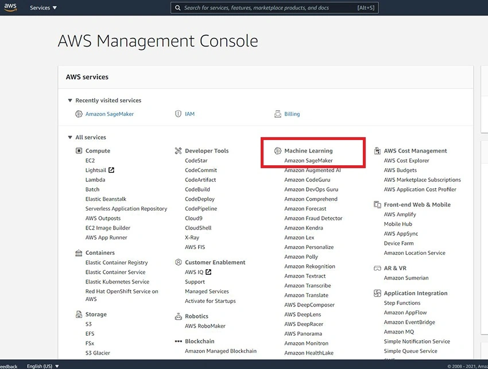The image size is (488, 369).
Task: Open Amazon Sumerian service
Action: [x=406, y=278]
